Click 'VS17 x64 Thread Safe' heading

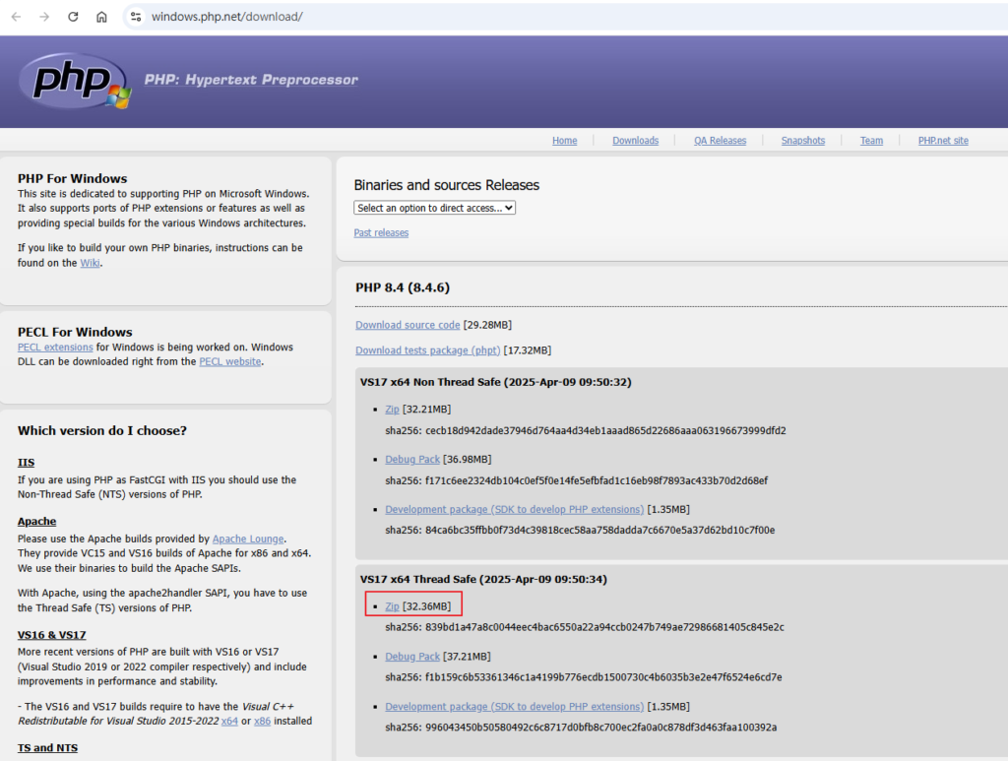(x=483, y=579)
